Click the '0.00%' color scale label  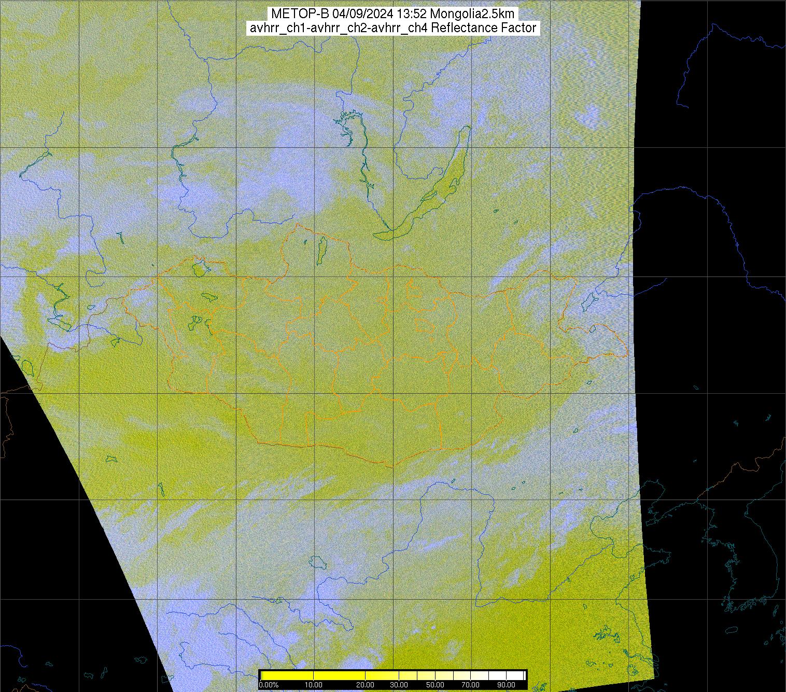pos(269,685)
